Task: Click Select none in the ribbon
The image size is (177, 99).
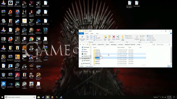Action: click(150, 38)
